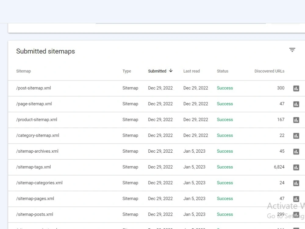The image size is (305, 229).
Task: Click the Type column header
Action: (x=127, y=71)
